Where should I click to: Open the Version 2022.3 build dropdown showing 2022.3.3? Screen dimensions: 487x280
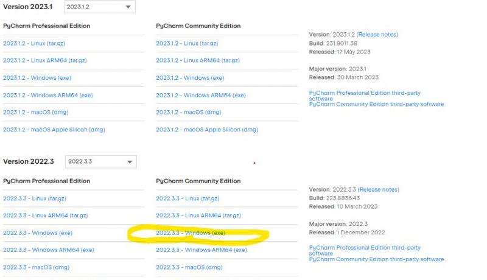101,162
